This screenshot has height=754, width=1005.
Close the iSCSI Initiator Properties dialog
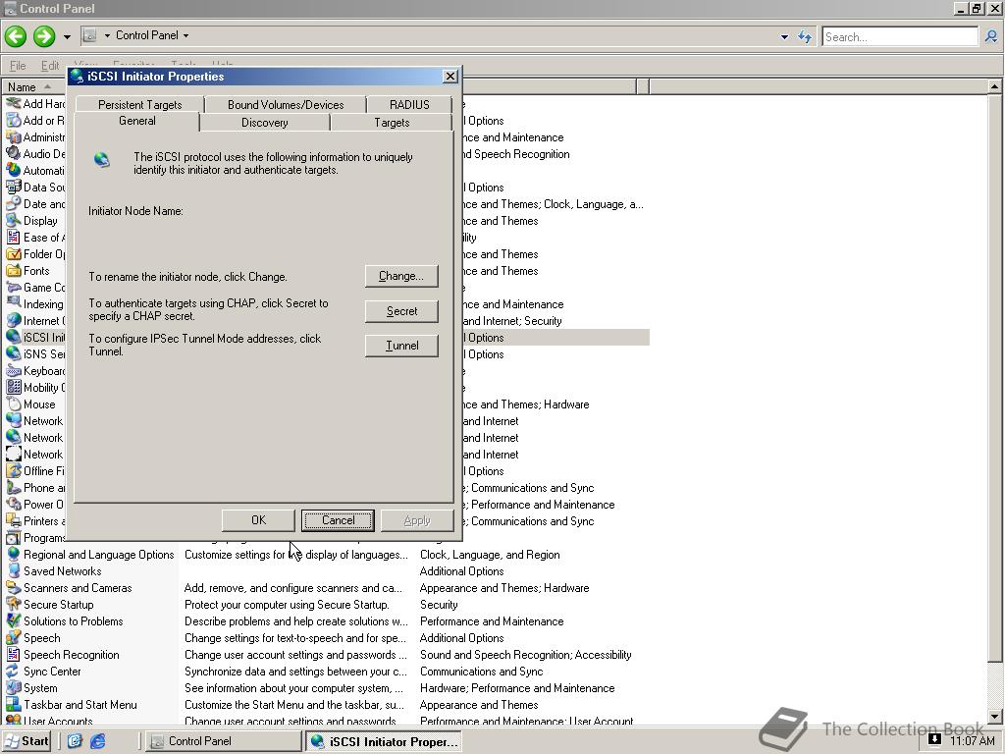450,77
